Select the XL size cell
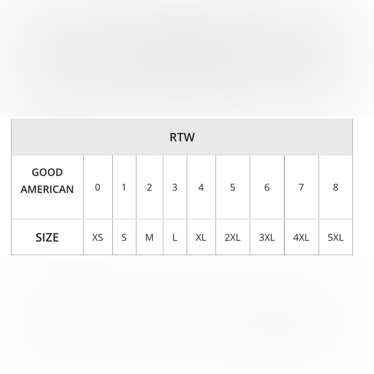The image size is (374, 374). tap(201, 237)
